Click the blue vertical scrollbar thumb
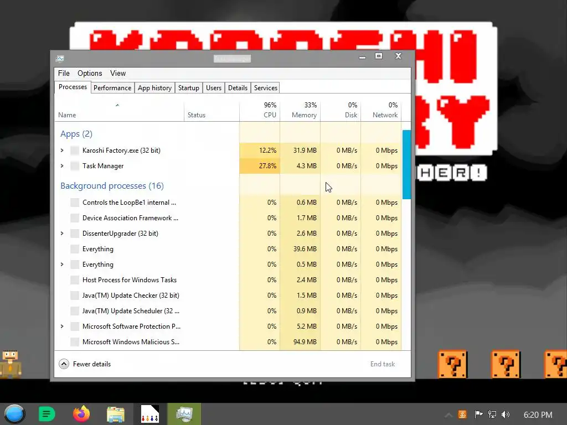Screen dimensions: 567x425 [x=406, y=164]
